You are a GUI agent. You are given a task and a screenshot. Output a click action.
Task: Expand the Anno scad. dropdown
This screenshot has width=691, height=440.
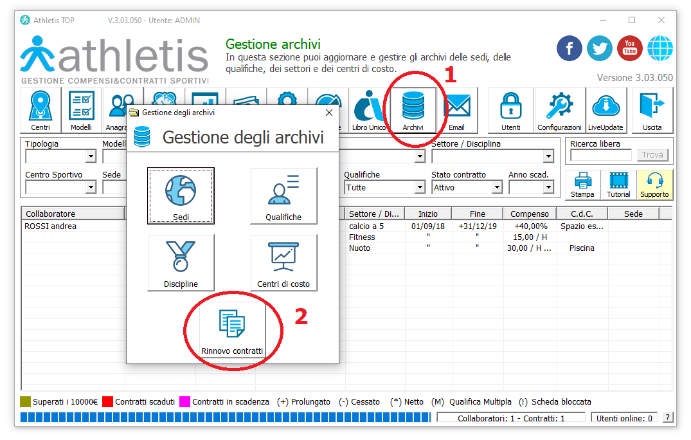548,187
